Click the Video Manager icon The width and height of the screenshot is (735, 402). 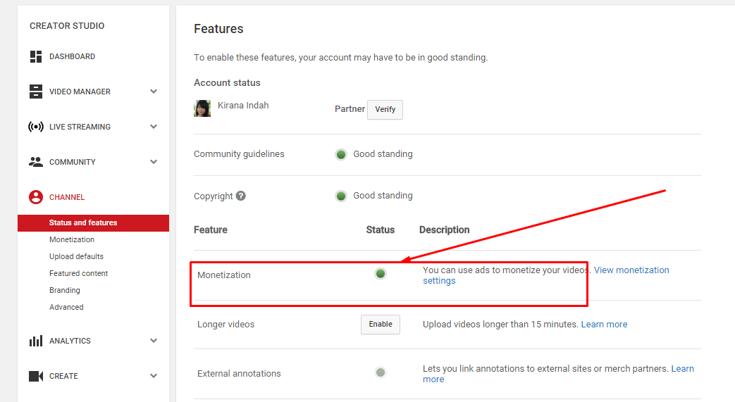click(36, 92)
